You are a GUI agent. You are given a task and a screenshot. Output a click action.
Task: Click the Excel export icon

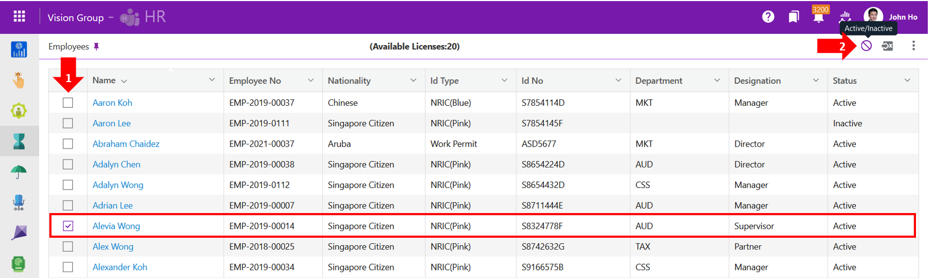888,46
